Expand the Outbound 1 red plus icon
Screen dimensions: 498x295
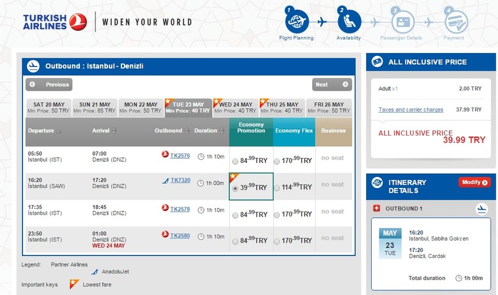click(x=377, y=208)
